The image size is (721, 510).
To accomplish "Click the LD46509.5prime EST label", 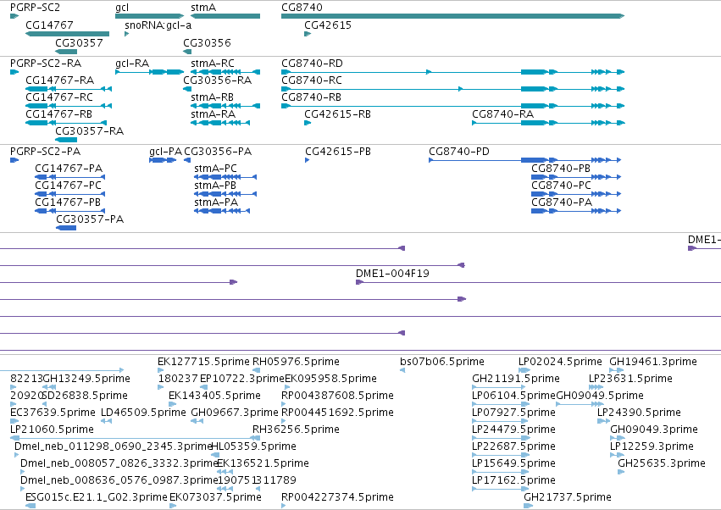I will pyautogui.click(x=143, y=413).
